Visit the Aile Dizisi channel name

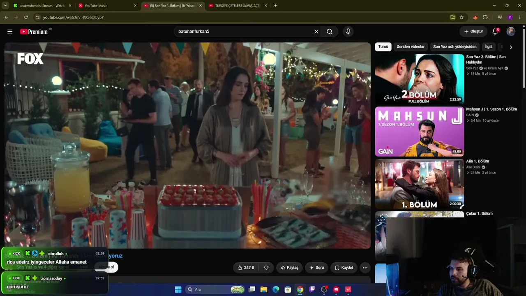click(x=473, y=167)
